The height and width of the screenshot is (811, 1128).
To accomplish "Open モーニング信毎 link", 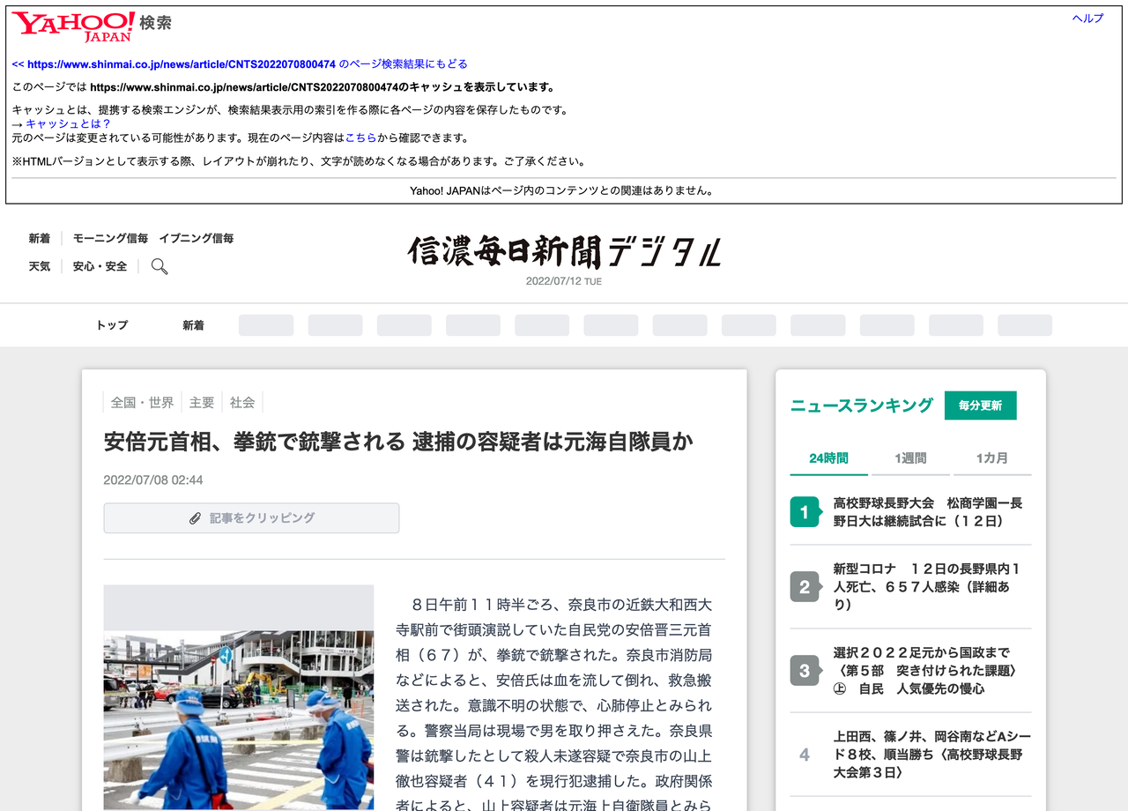I will point(110,238).
